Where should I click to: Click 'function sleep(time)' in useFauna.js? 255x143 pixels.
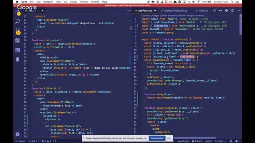coord(158,95)
